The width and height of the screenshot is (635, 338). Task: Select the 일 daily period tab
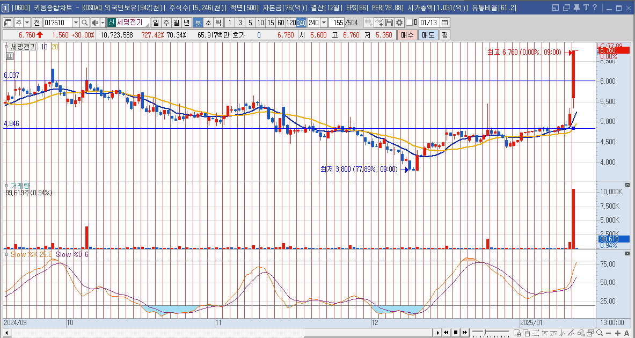coord(156,23)
